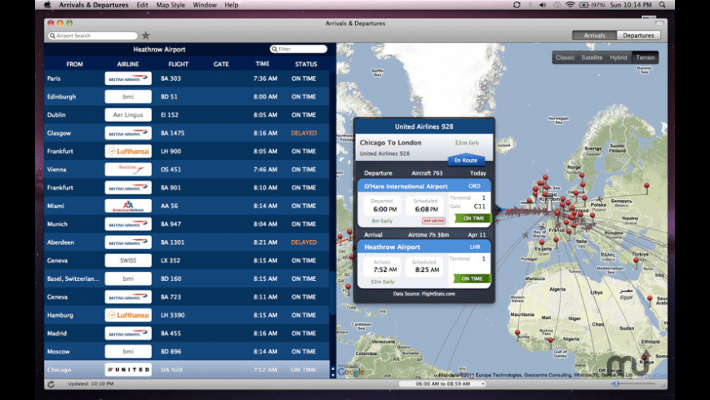Image resolution: width=710 pixels, height=400 pixels.
Task: Click the magnifier icon in Airport Search
Action: pos(52,35)
